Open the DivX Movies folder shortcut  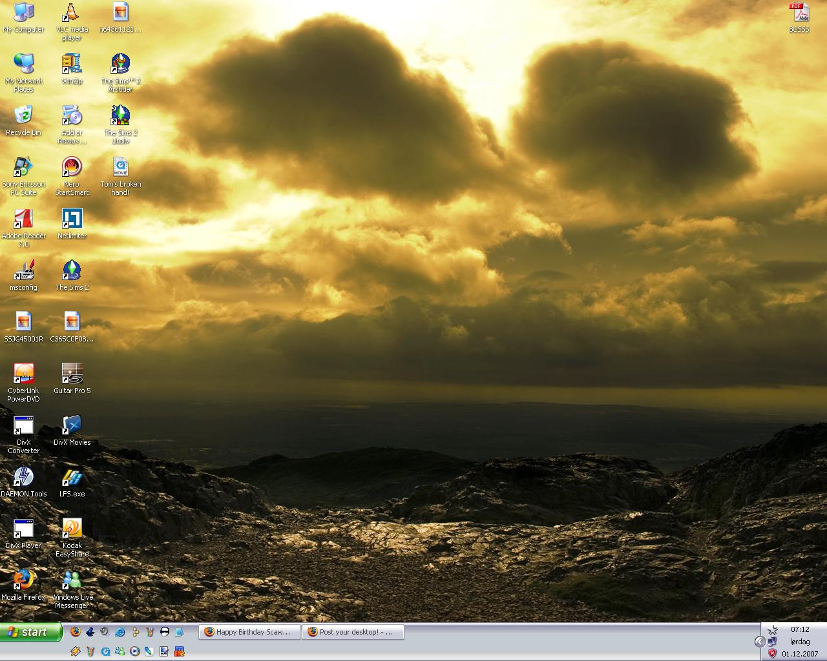coord(72,431)
